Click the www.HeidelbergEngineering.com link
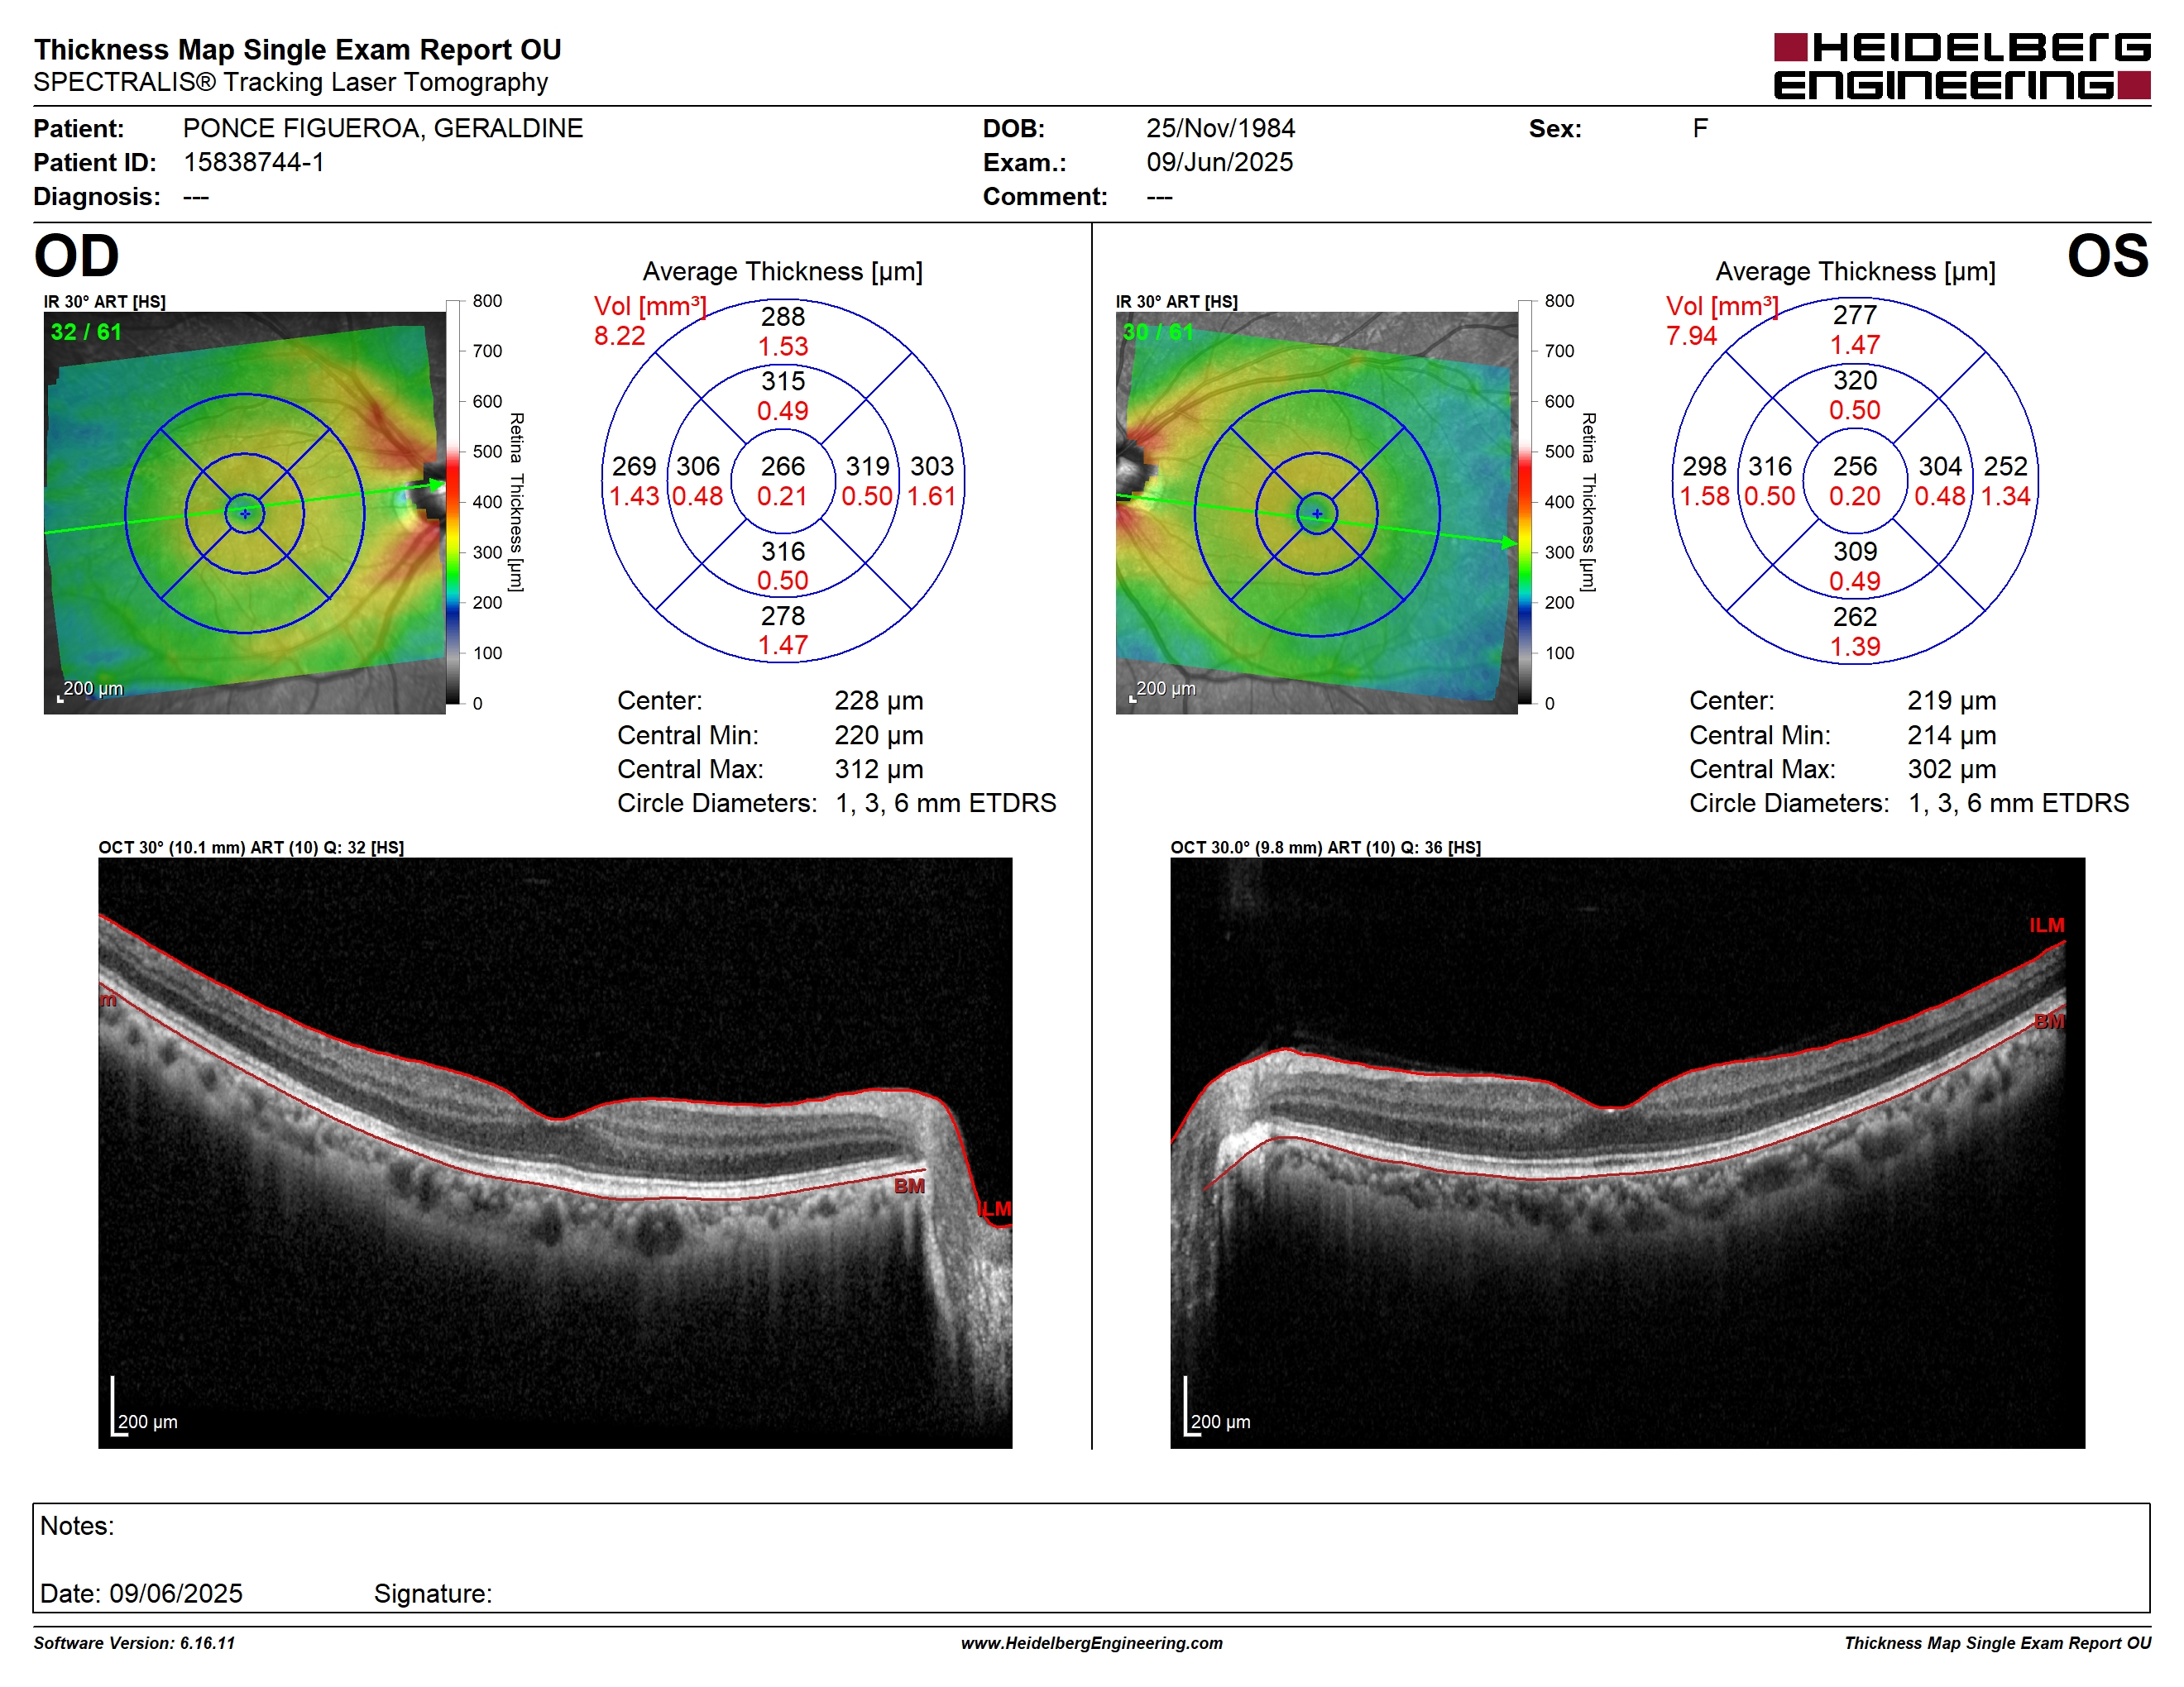Image resolution: width=2184 pixels, height=1687 pixels. pos(1092,1642)
